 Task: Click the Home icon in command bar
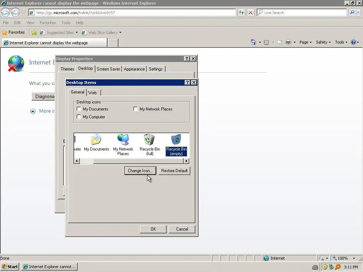coord(253,42)
